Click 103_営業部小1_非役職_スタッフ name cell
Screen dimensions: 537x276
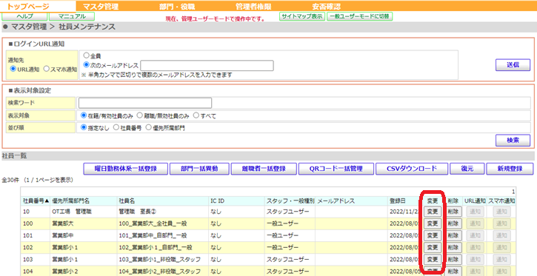159,260
